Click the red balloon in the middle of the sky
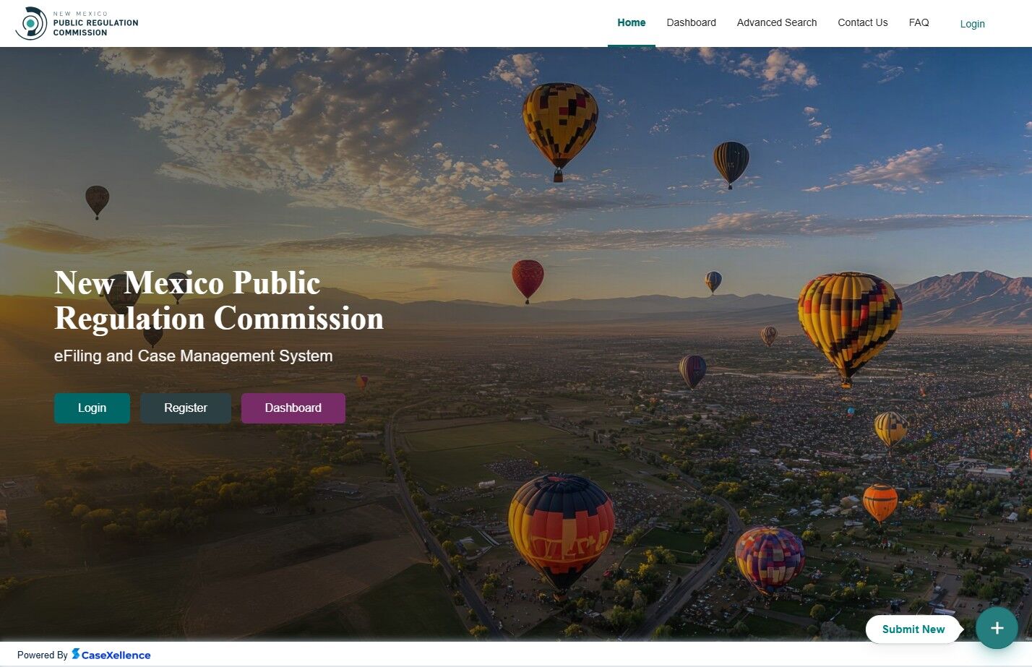 pyautogui.click(x=528, y=281)
